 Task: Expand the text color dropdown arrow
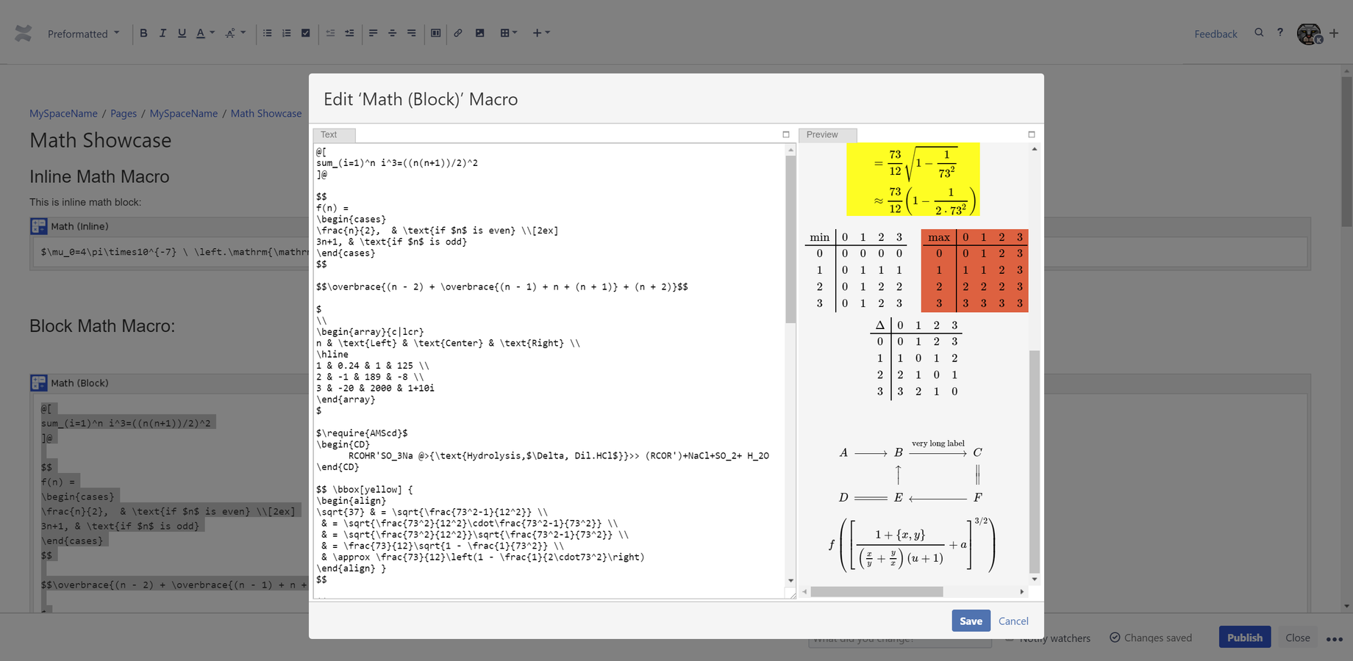click(x=213, y=33)
